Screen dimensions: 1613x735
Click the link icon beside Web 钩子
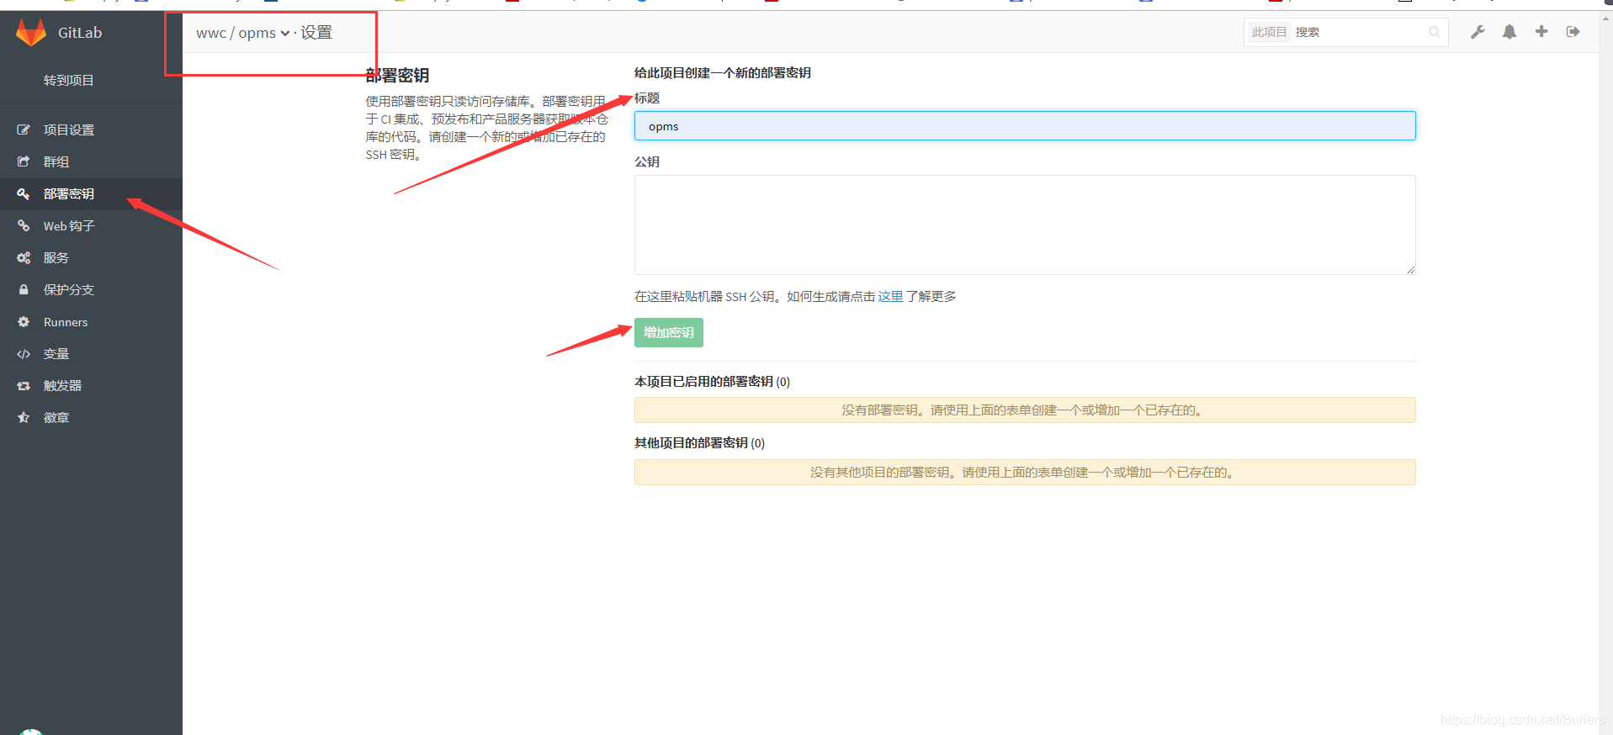(x=24, y=225)
